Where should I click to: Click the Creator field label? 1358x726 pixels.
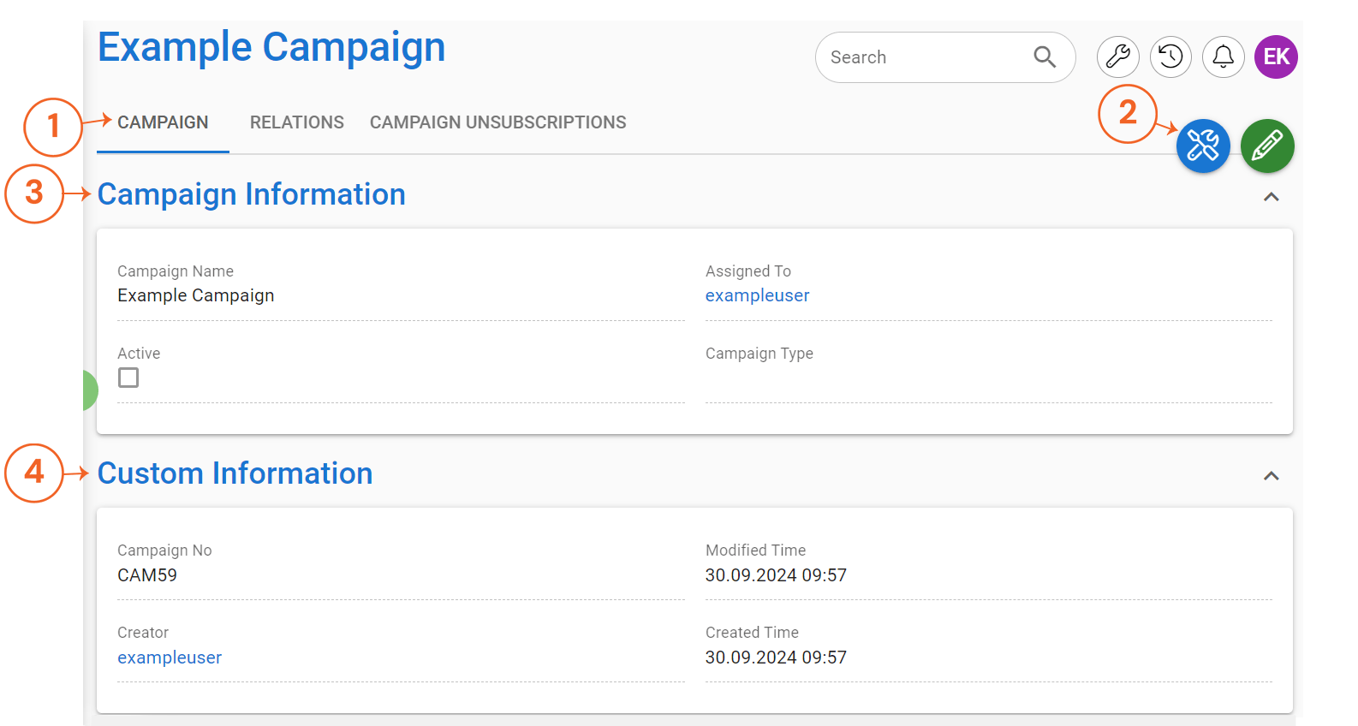(143, 633)
